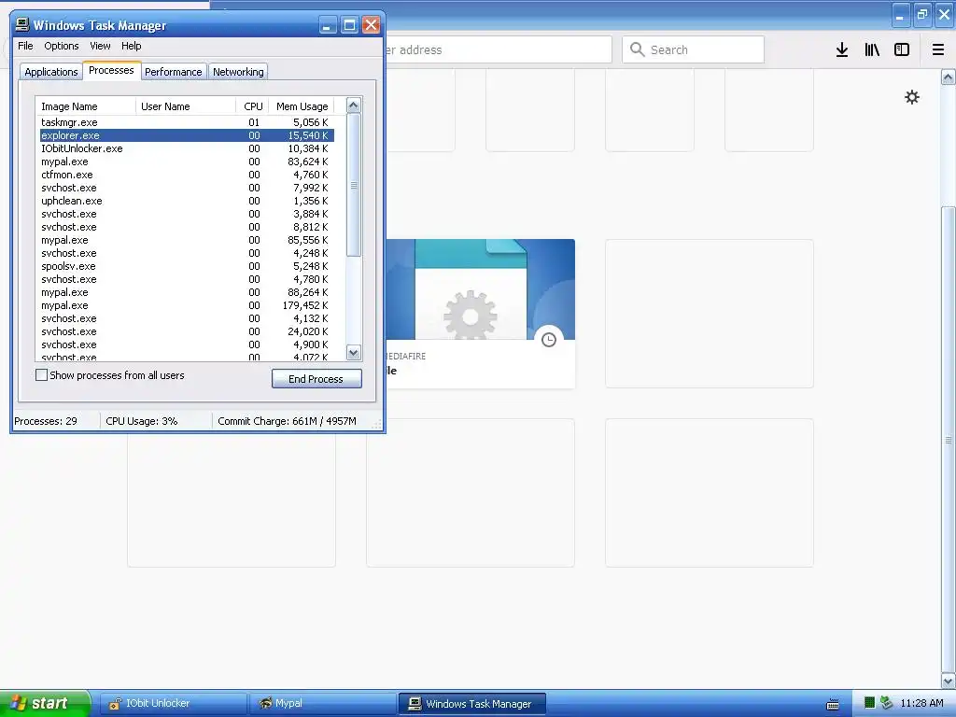Select the taskmgr.exe process row
This screenshot has height=717, width=956.
click(x=187, y=122)
